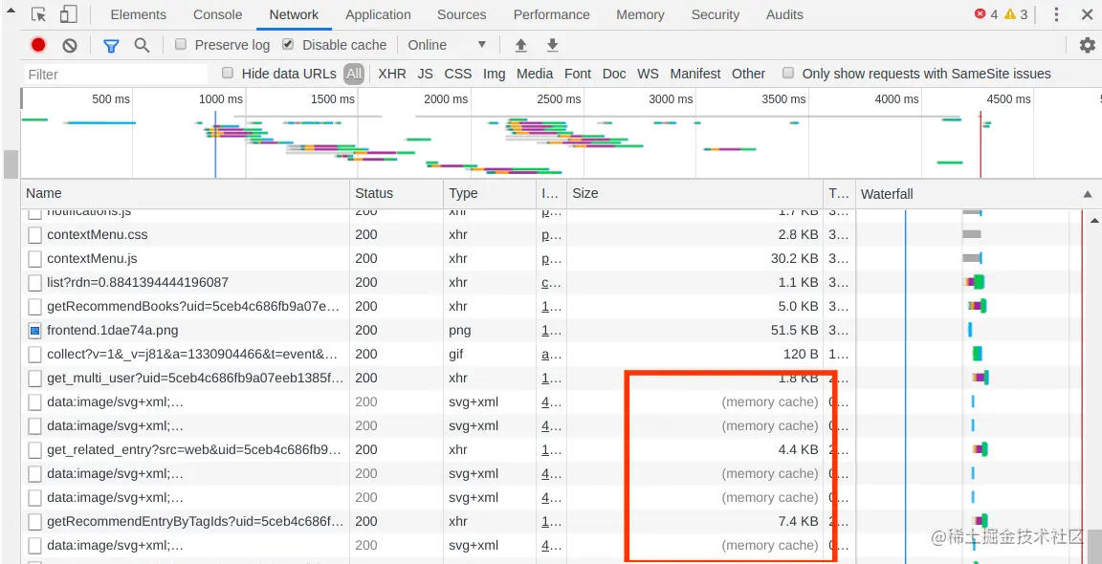Filter requests by All

[x=354, y=73]
